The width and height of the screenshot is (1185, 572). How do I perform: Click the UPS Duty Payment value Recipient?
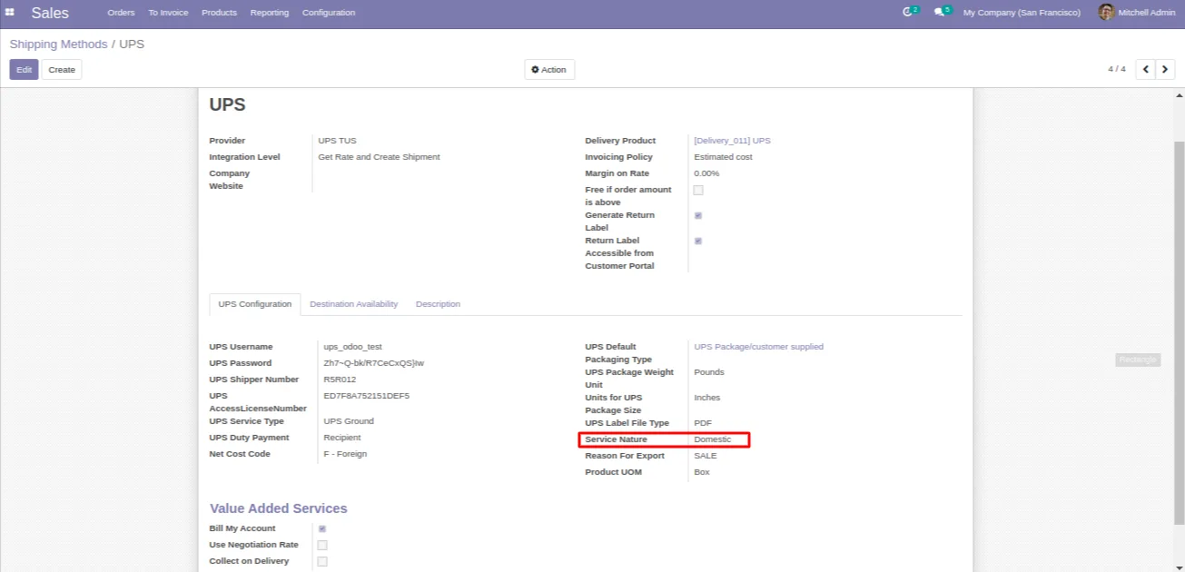341,438
